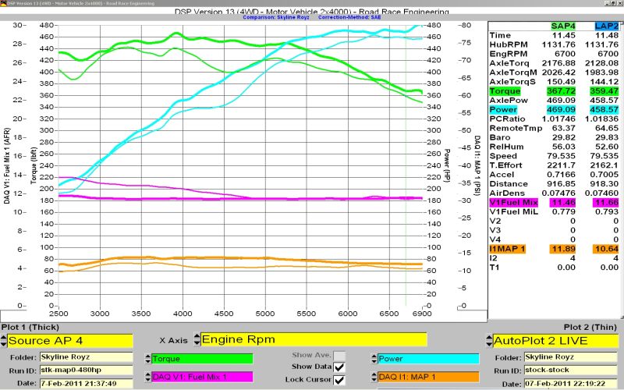This screenshot has height=390, width=624.
Task: Click the blue LAP2 column header
Action: 607,26
